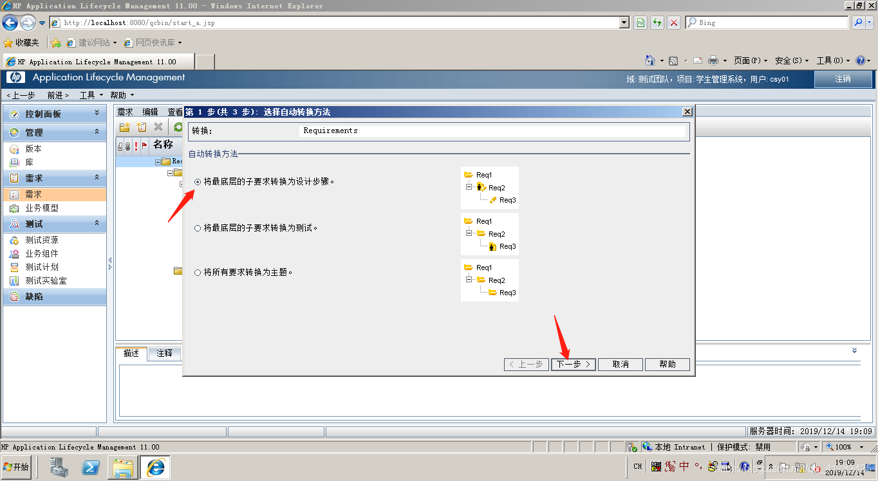Viewport: 878px width, 481px height.
Task: Click the IE print icon
Action: pos(713,60)
